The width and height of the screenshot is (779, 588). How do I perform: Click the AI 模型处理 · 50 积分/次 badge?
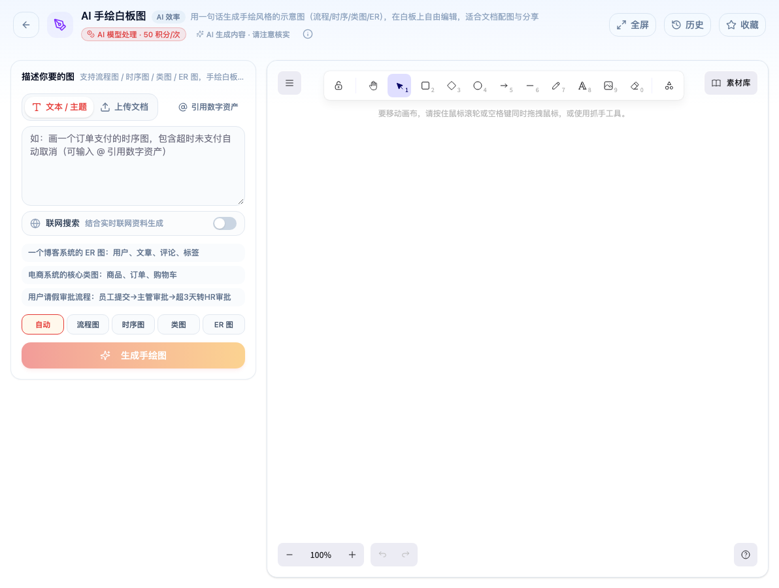(x=133, y=34)
